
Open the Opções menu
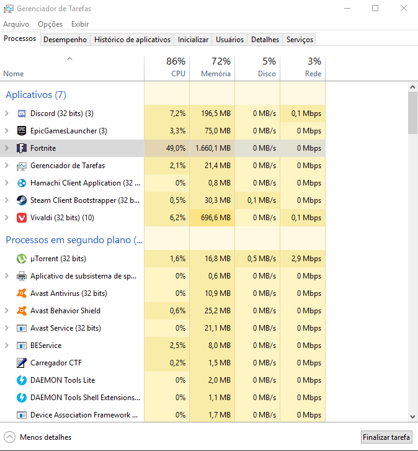(x=50, y=24)
